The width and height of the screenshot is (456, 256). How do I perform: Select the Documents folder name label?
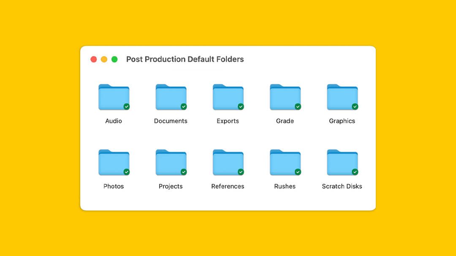pos(171,121)
